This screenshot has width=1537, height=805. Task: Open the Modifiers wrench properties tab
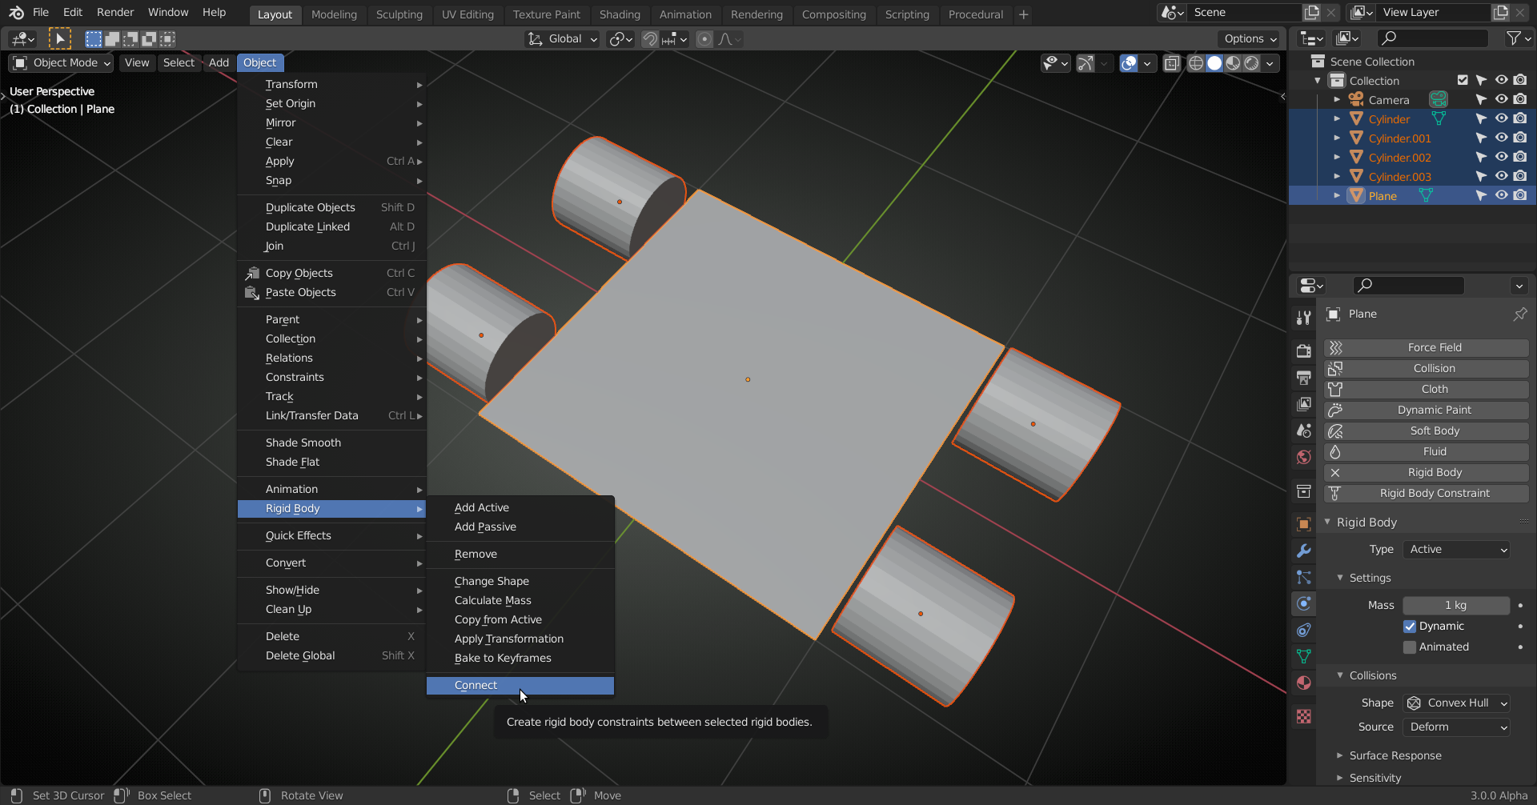[x=1304, y=551]
